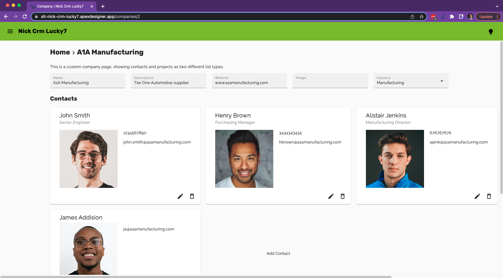This screenshot has height=278, width=503.
Task: Click the A1A Manufacturing breadcrumb title
Action: 110,52
